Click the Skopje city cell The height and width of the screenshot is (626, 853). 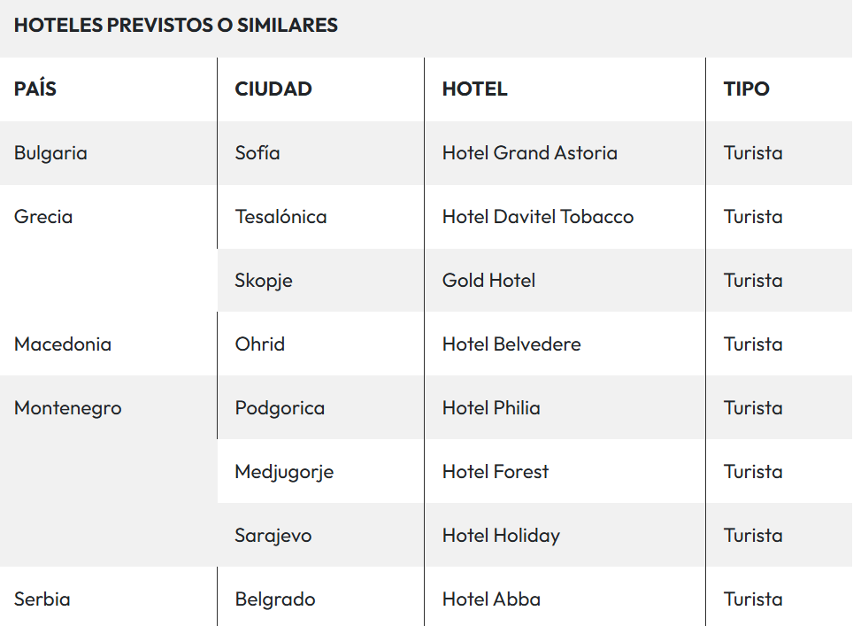(x=264, y=281)
